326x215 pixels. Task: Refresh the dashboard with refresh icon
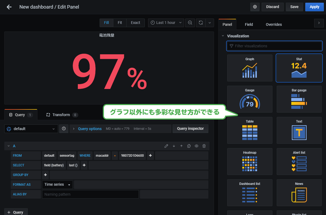click(200, 23)
